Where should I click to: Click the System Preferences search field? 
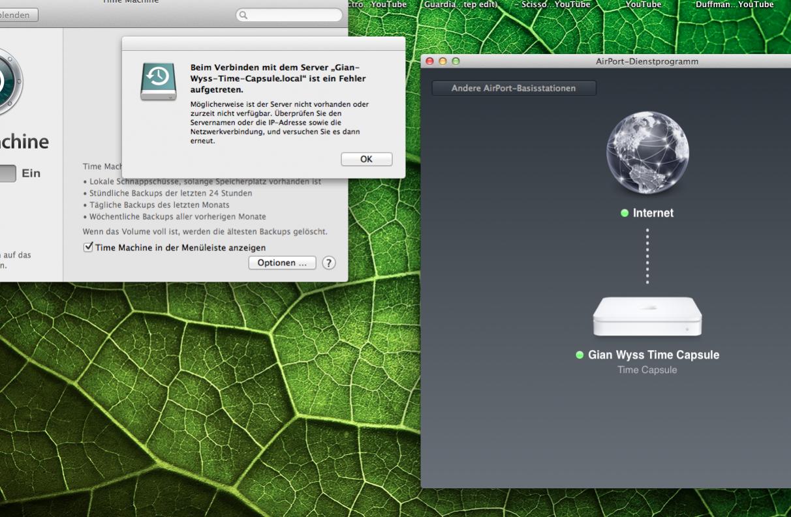[289, 15]
